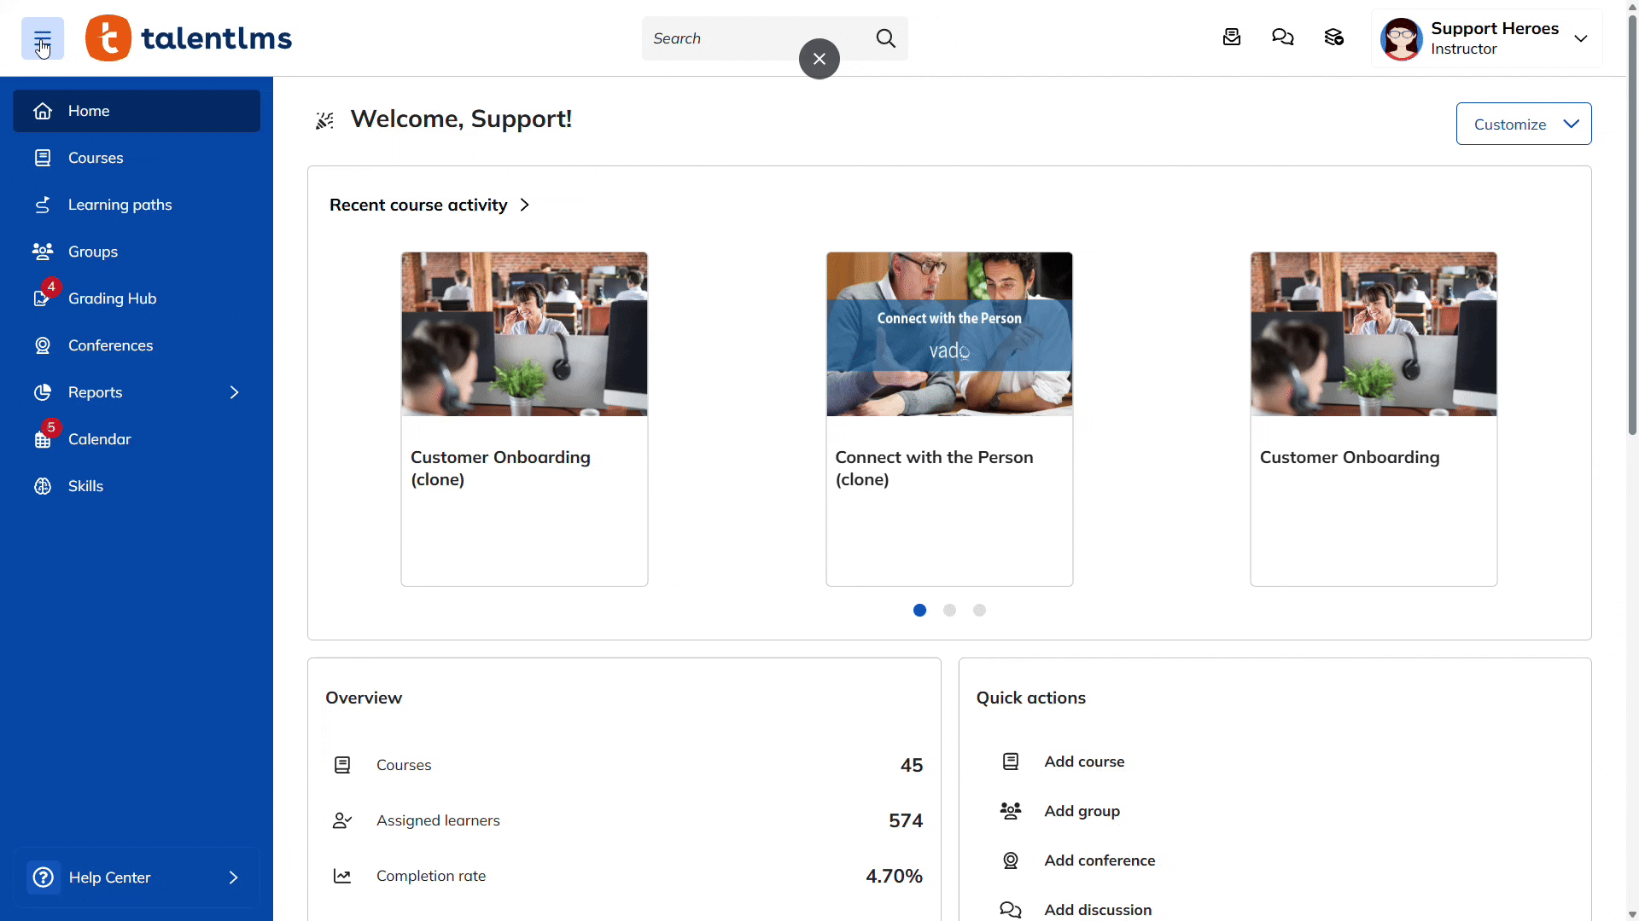
Task: Click Add course quick action
Action: pos(1083,762)
